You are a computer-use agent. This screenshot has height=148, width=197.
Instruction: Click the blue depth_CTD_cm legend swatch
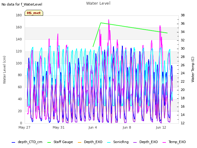(x=13, y=142)
